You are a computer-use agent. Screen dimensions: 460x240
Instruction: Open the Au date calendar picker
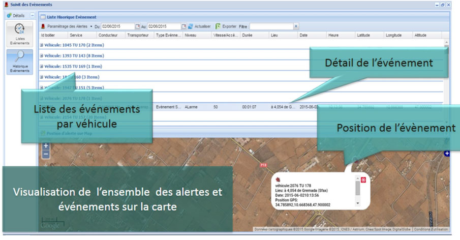184,26
